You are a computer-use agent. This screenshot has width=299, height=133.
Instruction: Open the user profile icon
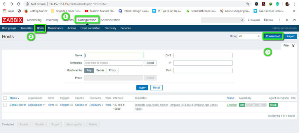[x=287, y=20]
